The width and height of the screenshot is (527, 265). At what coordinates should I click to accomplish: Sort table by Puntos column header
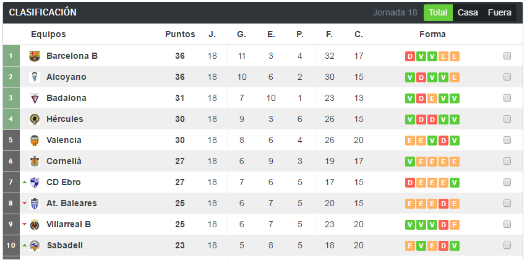pos(180,35)
